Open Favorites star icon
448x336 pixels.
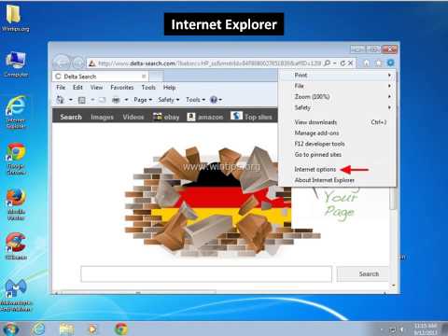click(x=378, y=63)
